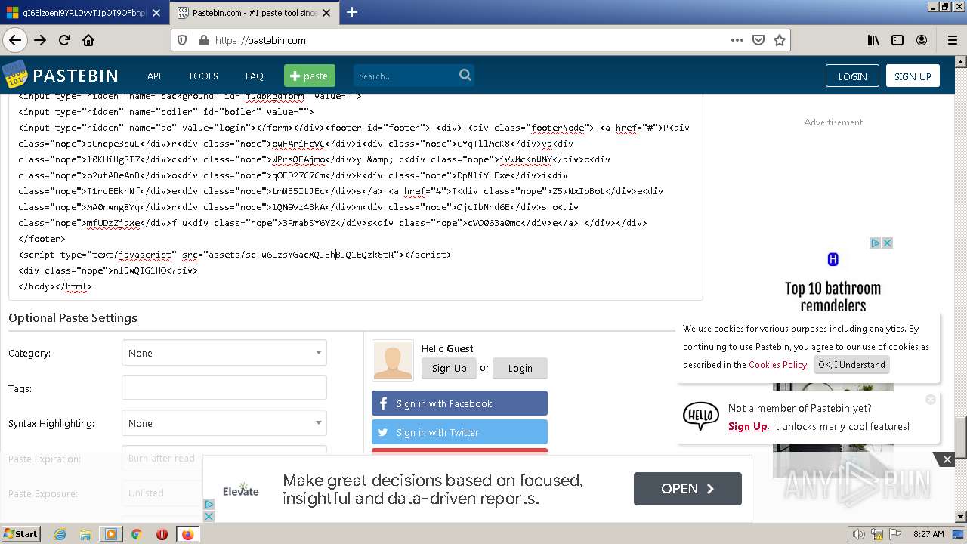Open the Firefox account icon
This screenshot has width=967, height=544.
(922, 40)
